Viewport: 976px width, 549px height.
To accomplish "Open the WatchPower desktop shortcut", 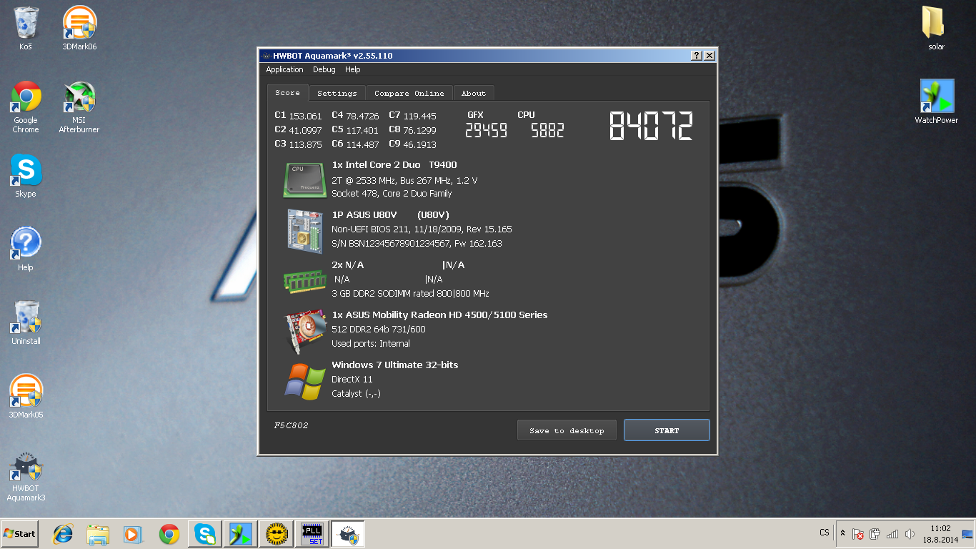I will [x=936, y=102].
